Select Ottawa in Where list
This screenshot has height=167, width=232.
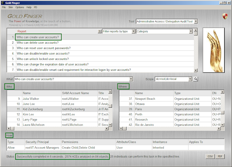(170, 104)
